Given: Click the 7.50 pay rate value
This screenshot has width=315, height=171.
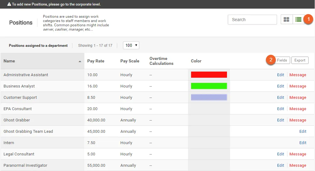Looking at the screenshot, I should [91, 143].
